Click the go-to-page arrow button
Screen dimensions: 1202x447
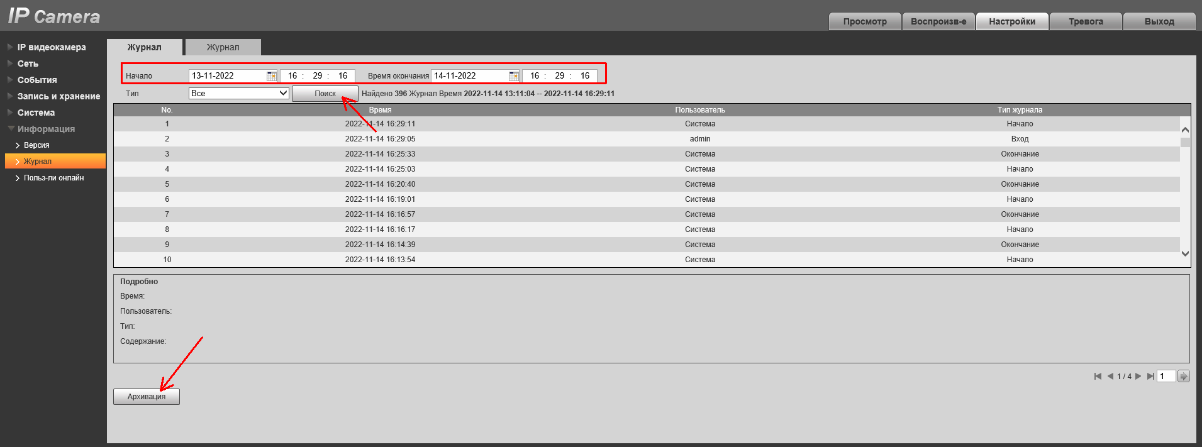(1184, 377)
